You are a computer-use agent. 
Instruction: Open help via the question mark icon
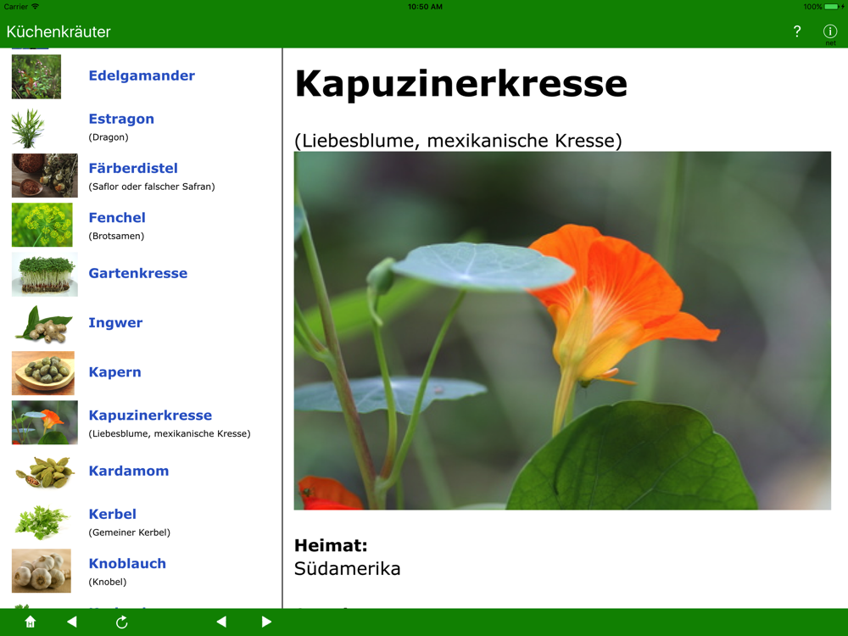click(x=796, y=31)
